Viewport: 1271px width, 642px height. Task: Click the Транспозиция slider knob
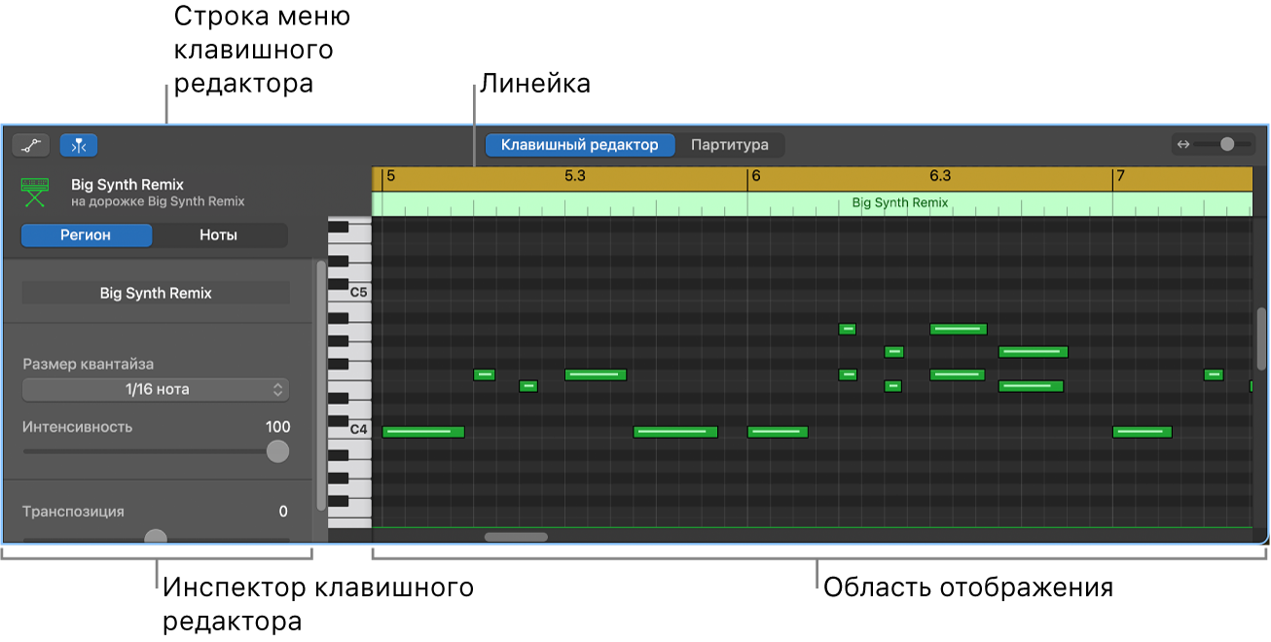(x=156, y=537)
